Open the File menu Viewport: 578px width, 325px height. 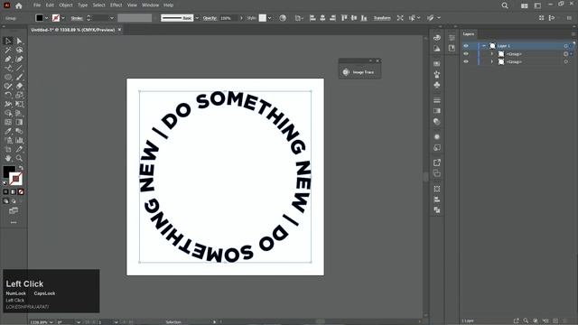coord(37,5)
